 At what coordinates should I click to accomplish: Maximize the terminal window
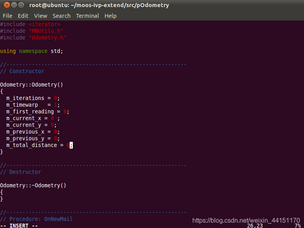21,5
